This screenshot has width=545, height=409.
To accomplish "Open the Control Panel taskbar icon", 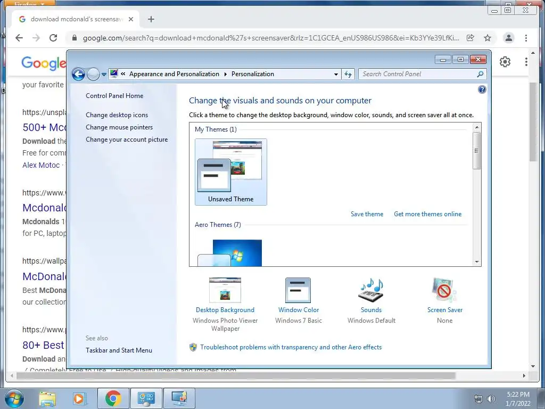I will 146,398.
